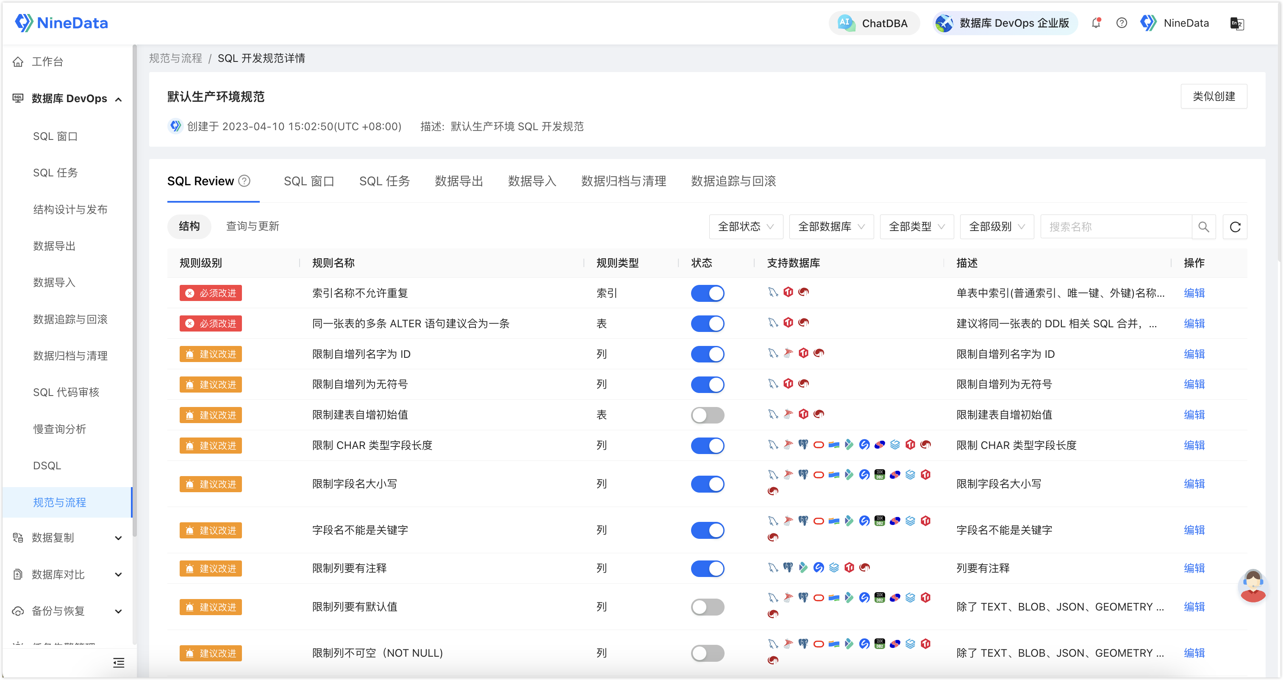Switch to the 数据追踪与回滚 tab
This screenshot has height=680, width=1283.
pos(733,181)
